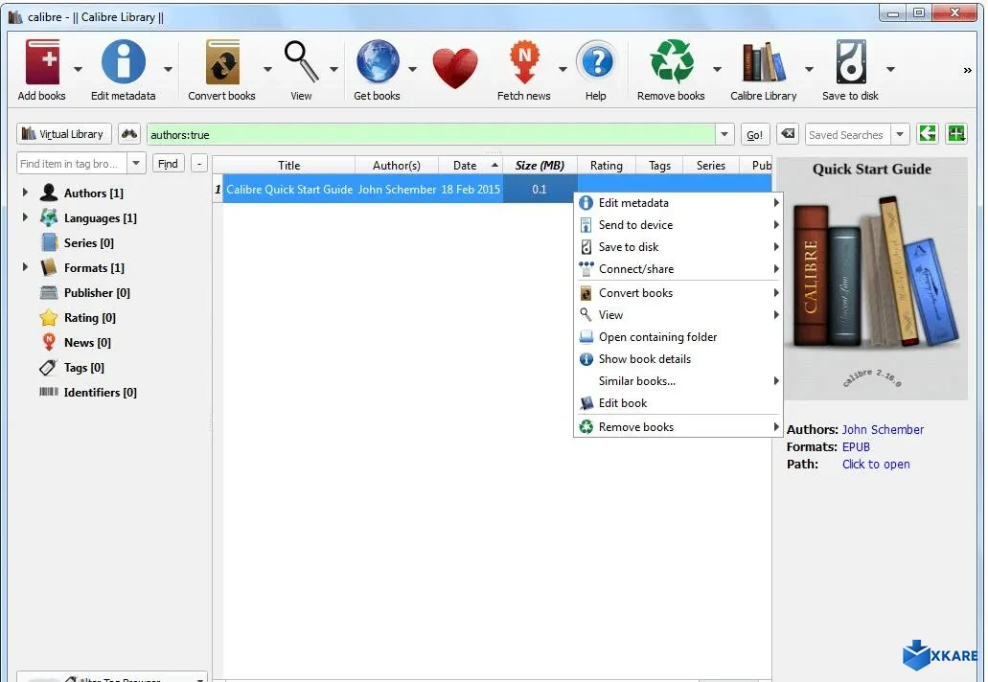Choose Similar books... in the context menu

pyautogui.click(x=678, y=381)
